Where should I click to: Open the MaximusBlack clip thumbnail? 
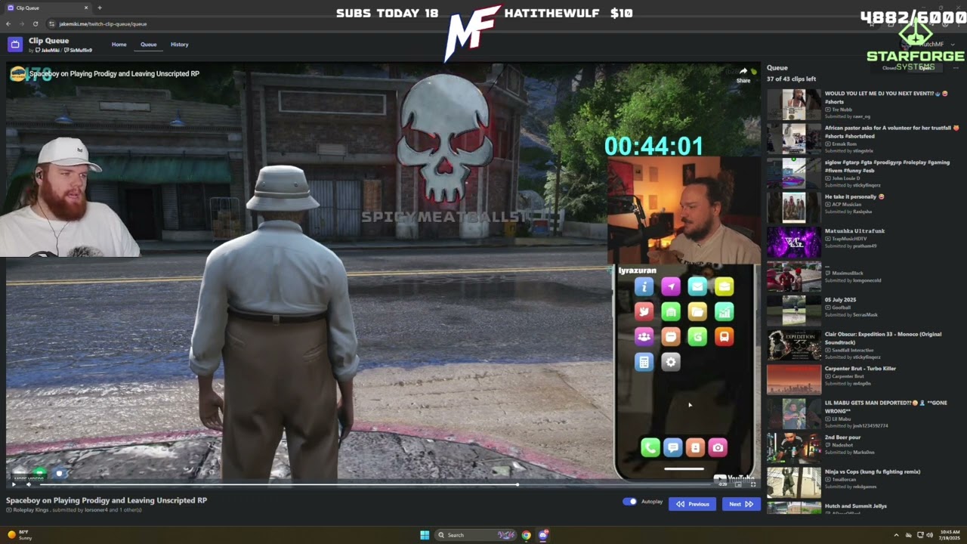click(x=794, y=276)
